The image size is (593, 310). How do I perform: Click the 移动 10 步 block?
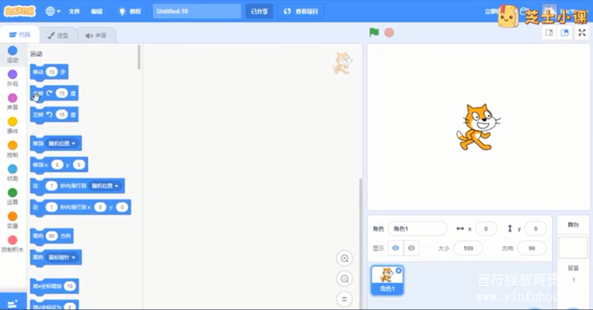(x=49, y=72)
